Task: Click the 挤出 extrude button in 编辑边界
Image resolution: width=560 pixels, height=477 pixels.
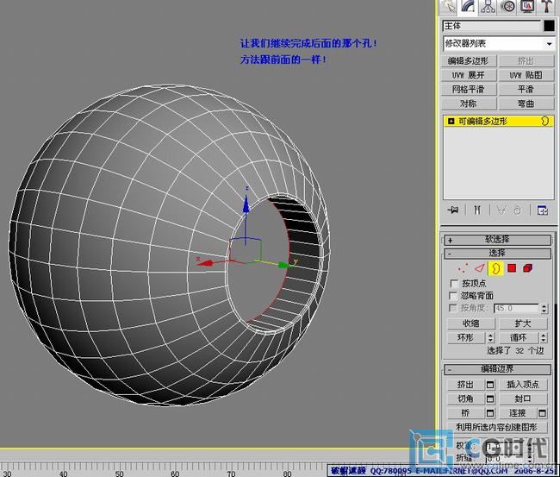Action: pyautogui.click(x=466, y=385)
